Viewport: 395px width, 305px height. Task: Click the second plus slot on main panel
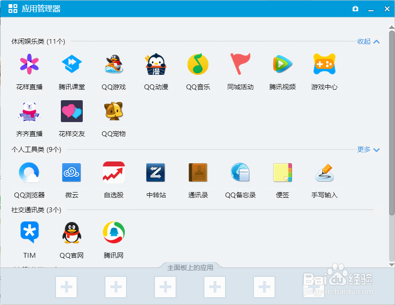(116, 287)
